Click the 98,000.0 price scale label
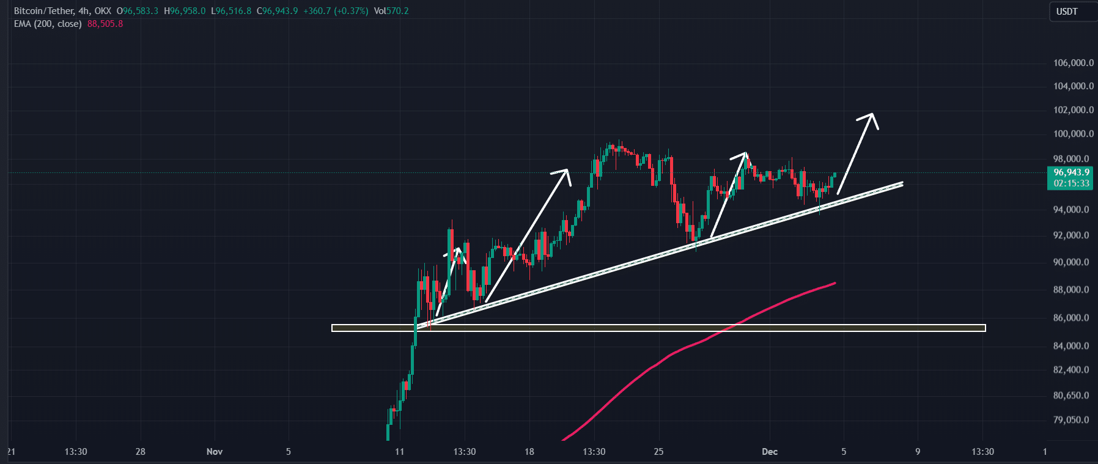The height and width of the screenshot is (464, 1098). [1071, 159]
